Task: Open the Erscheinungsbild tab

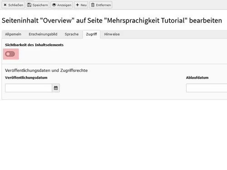Action: [43, 34]
